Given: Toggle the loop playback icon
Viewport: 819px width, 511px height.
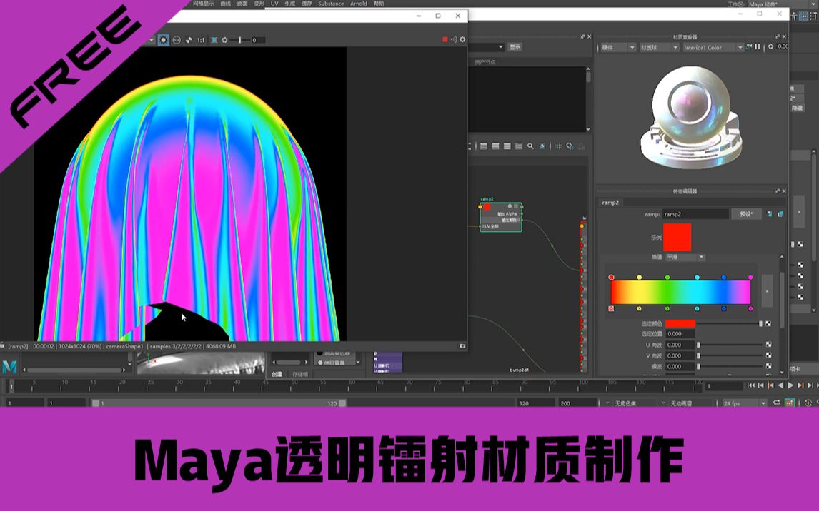Looking at the screenshot, I should click(x=777, y=403).
